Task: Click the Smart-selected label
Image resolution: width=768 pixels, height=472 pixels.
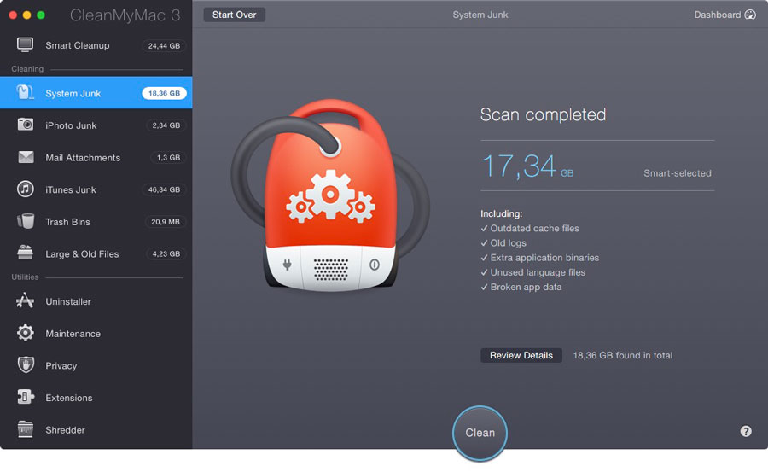Action: tap(678, 173)
